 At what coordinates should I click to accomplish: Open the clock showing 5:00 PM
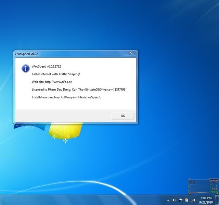206,200
